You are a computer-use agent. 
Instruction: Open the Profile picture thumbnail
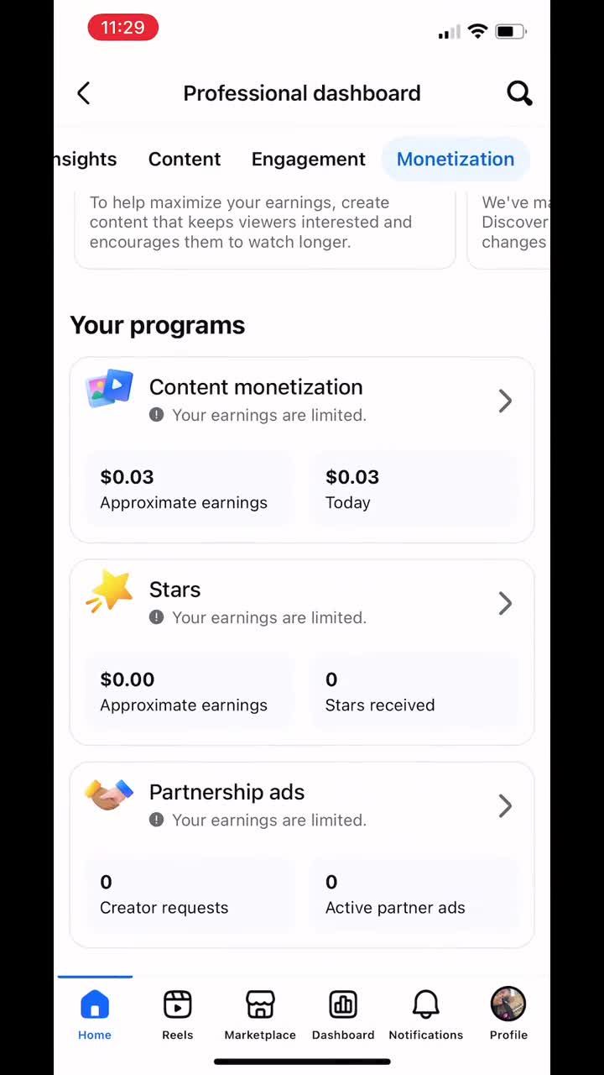coord(508,1004)
